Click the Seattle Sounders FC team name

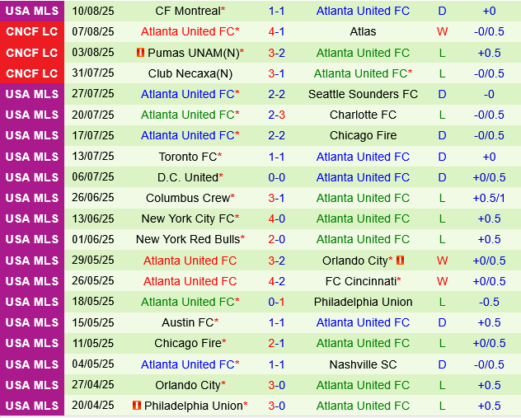point(363,94)
